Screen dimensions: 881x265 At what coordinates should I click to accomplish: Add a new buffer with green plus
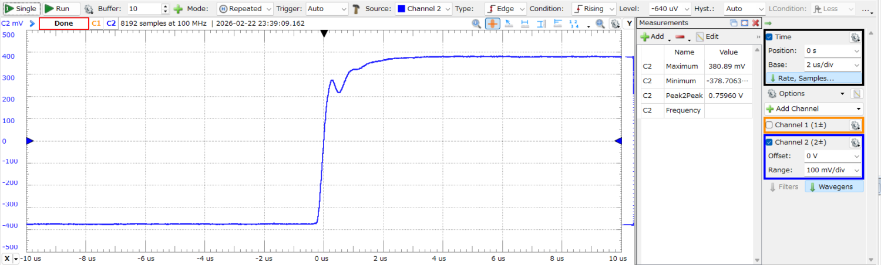coord(179,9)
